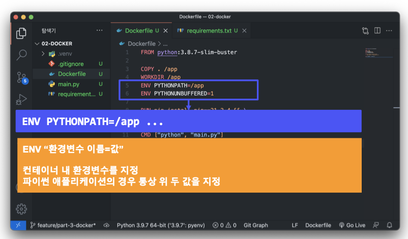Open errors and warnings problems indicator

(224, 225)
